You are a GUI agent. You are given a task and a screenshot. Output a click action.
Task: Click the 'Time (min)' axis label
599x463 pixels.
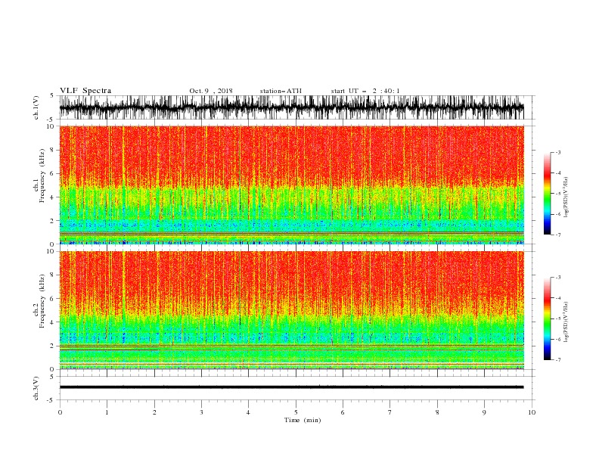click(x=303, y=420)
